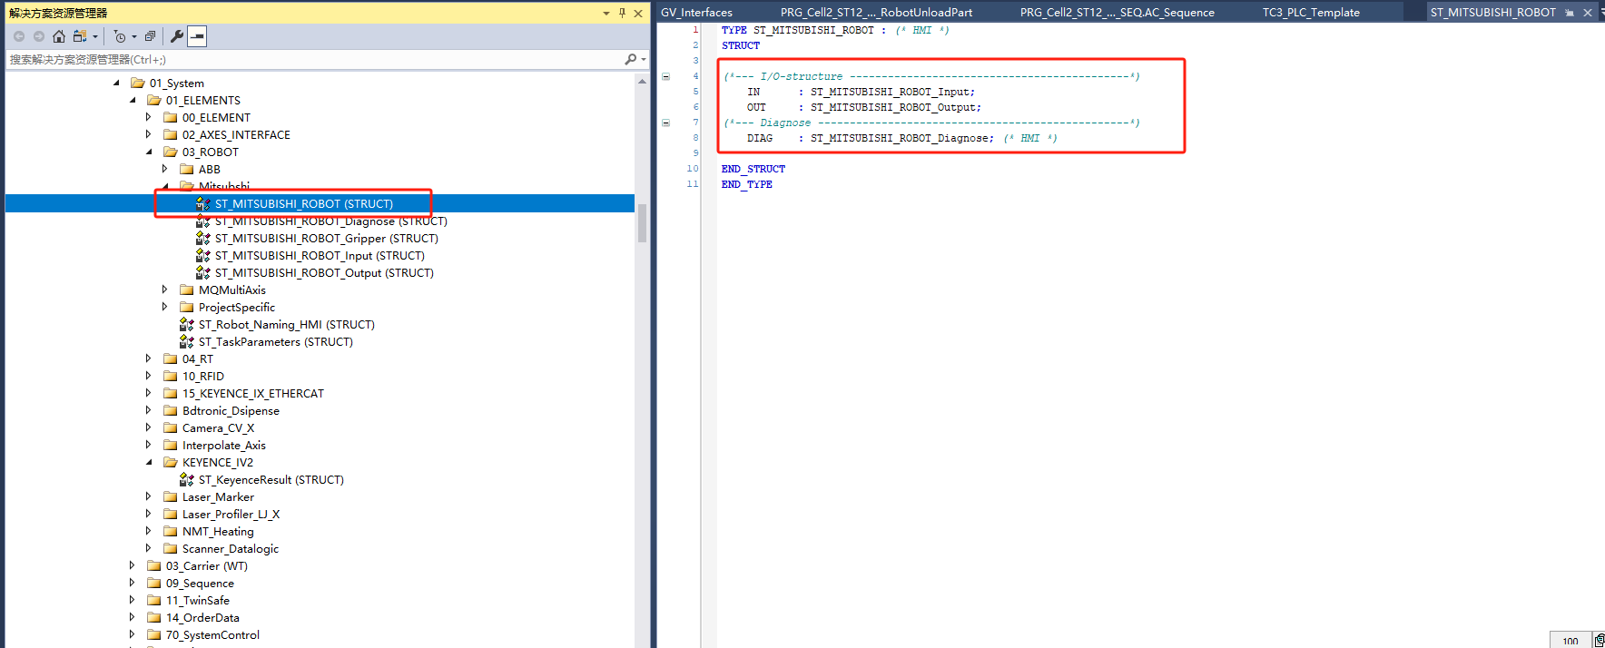Image resolution: width=1605 pixels, height=648 pixels.
Task: Click the struct icon of ST_MITSUBISHI_ROBOT_Output
Action: 203,272
